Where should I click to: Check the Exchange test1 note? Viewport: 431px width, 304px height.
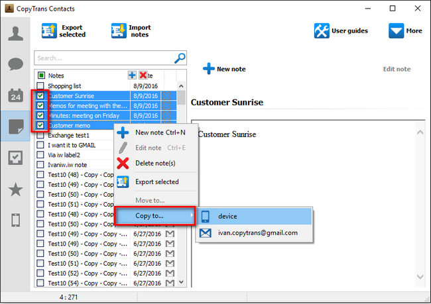(40, 135)
